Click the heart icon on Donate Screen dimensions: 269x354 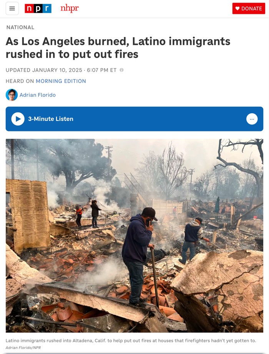click(237, 8)
